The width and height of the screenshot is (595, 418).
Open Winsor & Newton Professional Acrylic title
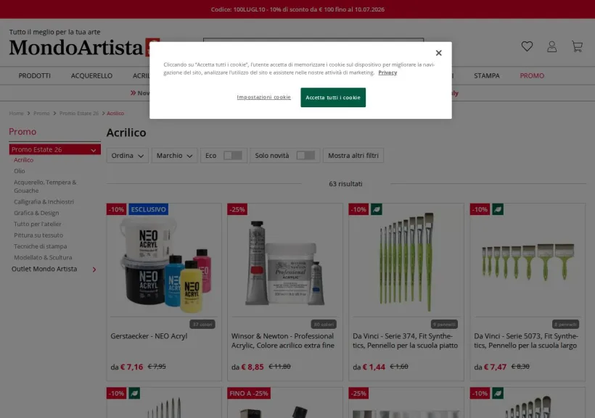coord(283,340)
